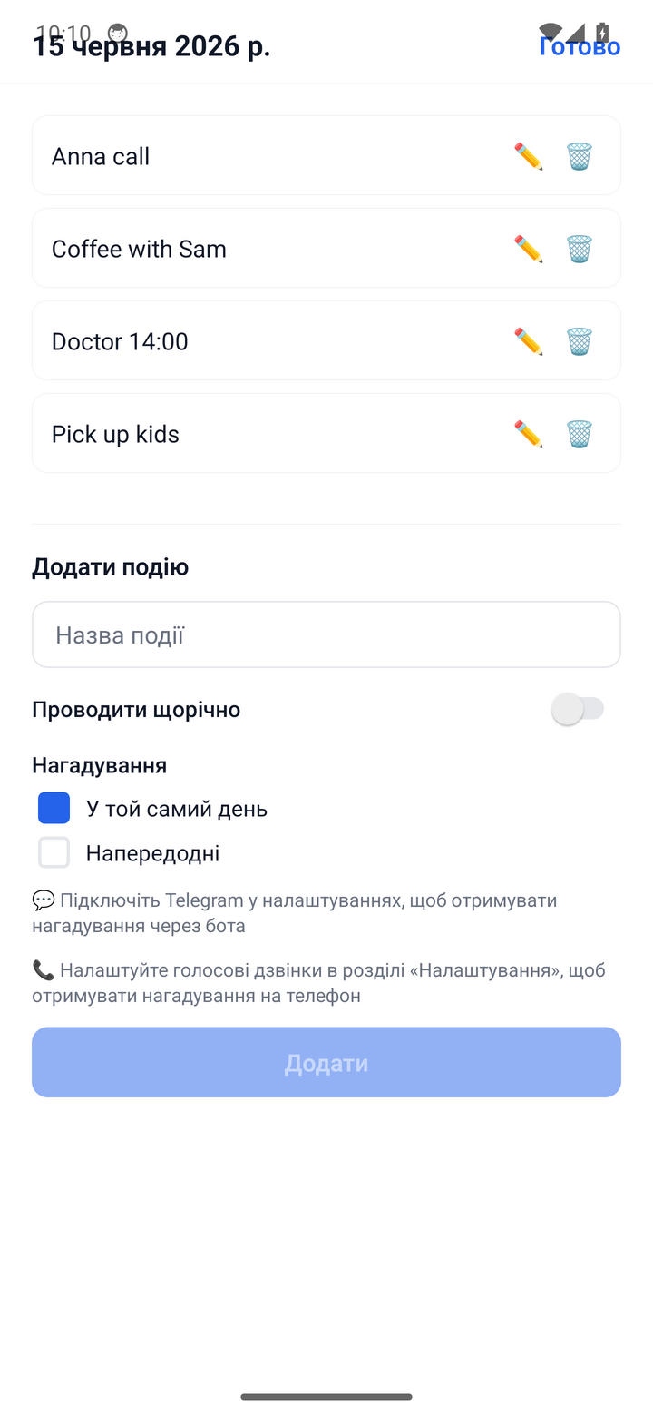Delete the Pick up kids event
Image resolution: width=653 pixels, height=1416 pixels.
pyautogui.click(x=580, y=434)
